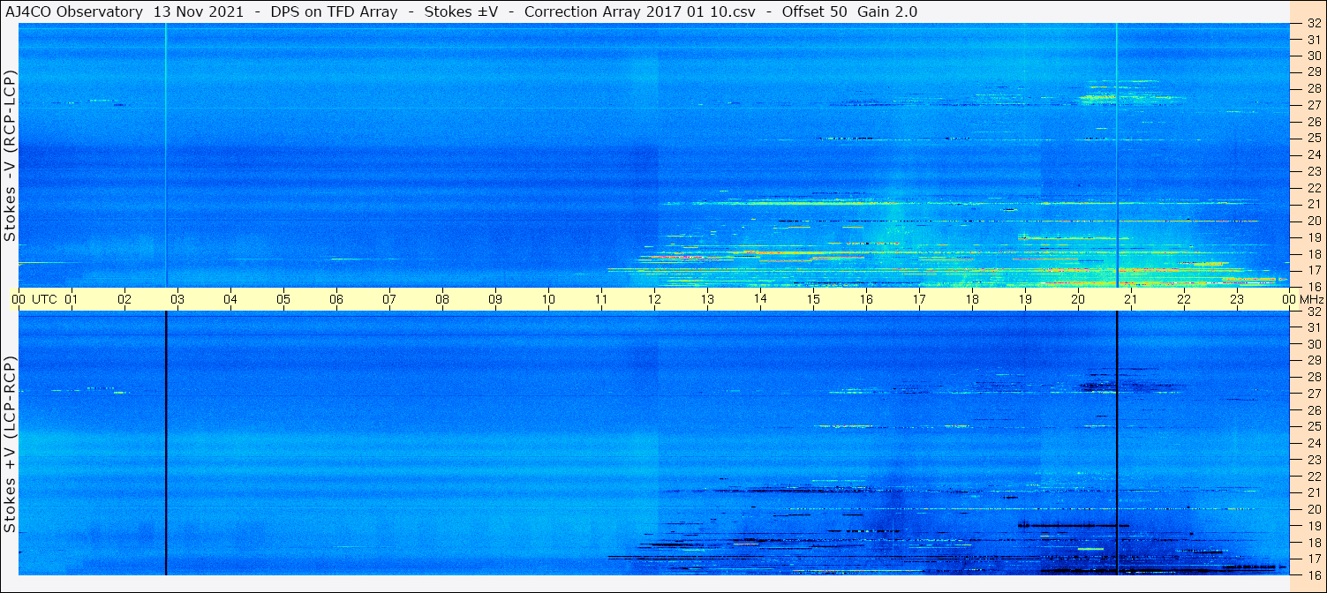Select the 14 hour tick on time axis
This screenshot has height=593, width=1327.
pos(760,299)
